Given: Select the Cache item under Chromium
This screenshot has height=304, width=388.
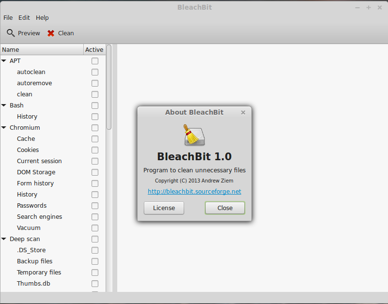Looking at the screenshot, I should [26, 138].
